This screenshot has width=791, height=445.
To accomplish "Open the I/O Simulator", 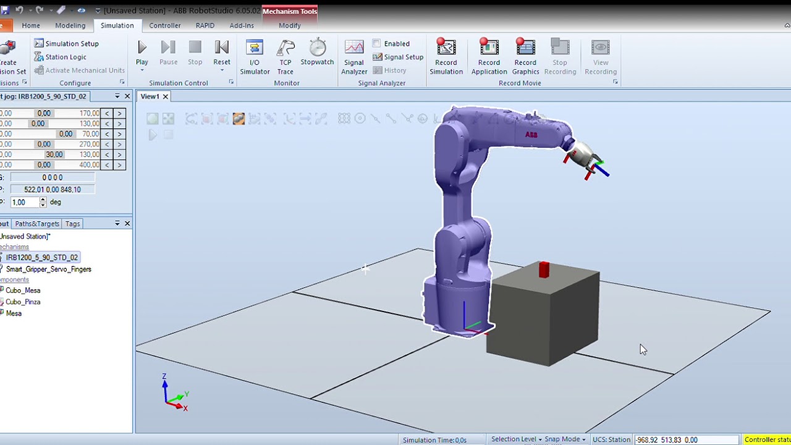I will (255, 57).
